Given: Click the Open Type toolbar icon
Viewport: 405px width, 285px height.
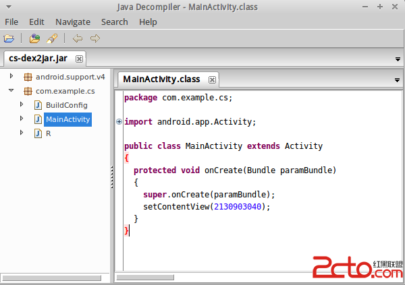Looking at the screenshot, I should point(34,38).
